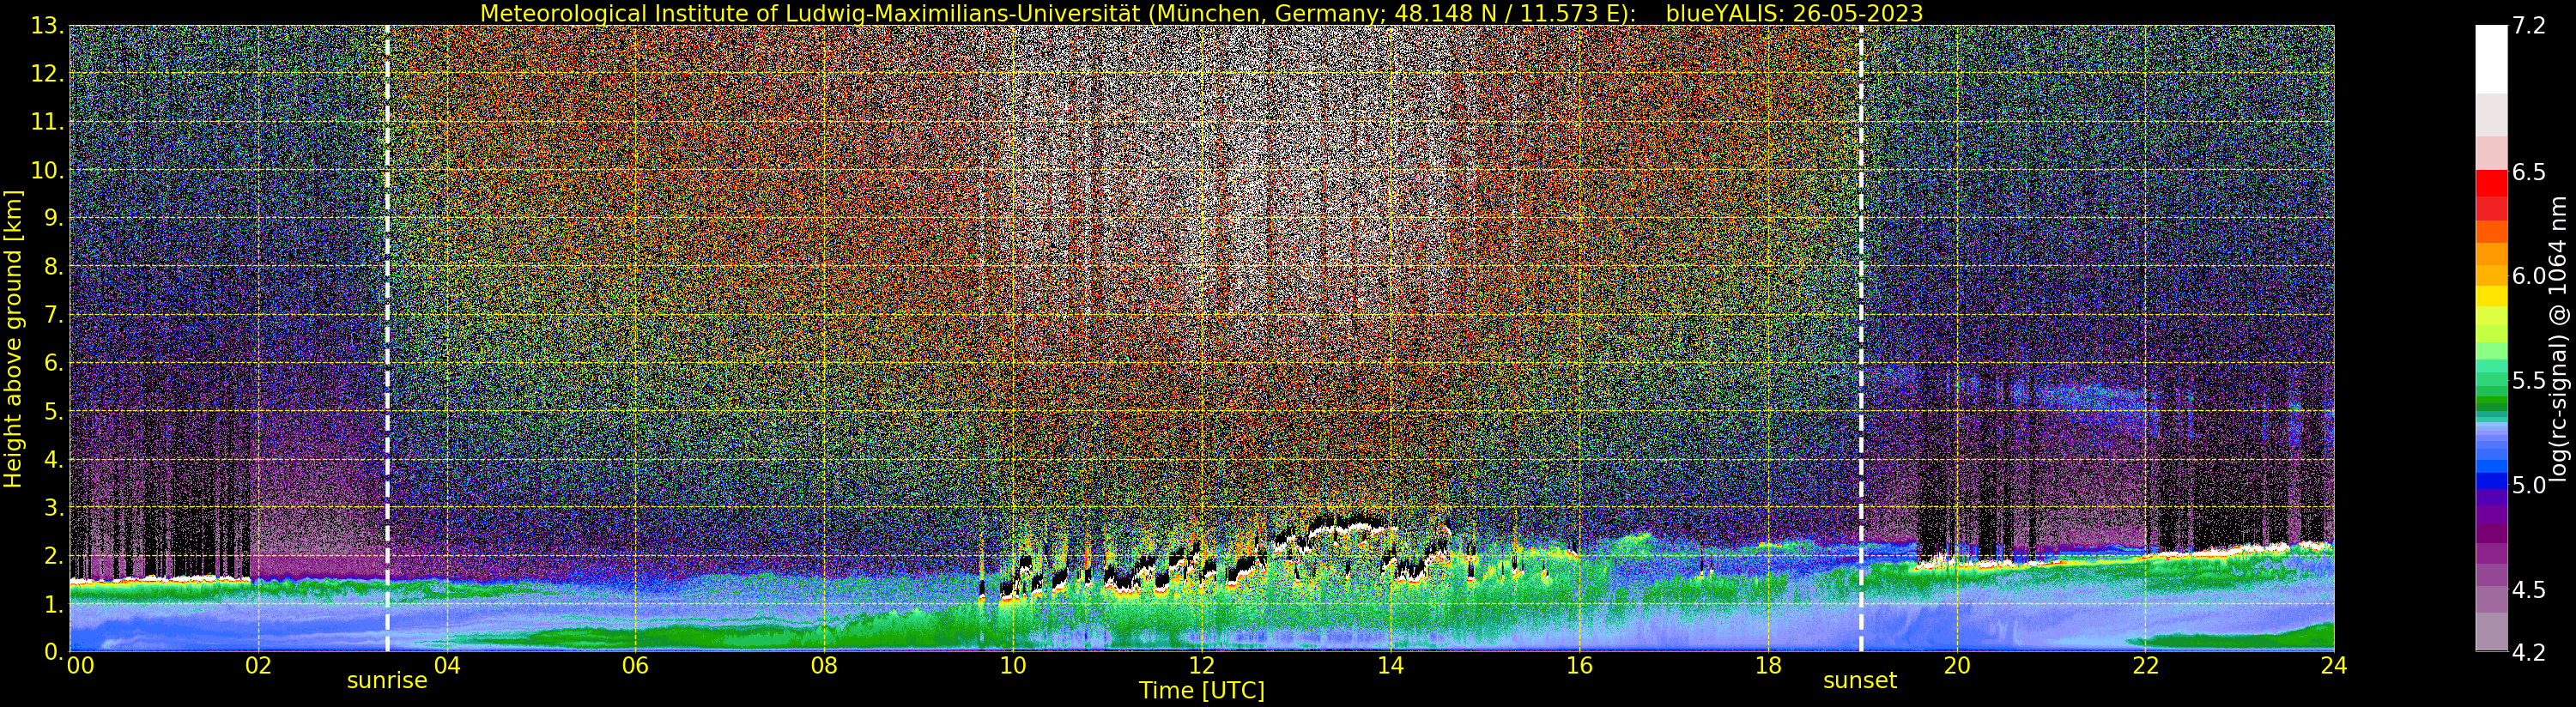Click the '24' time axis tick label
This screenshot has width=2576, height=707.
click(x=2334, y=666)
